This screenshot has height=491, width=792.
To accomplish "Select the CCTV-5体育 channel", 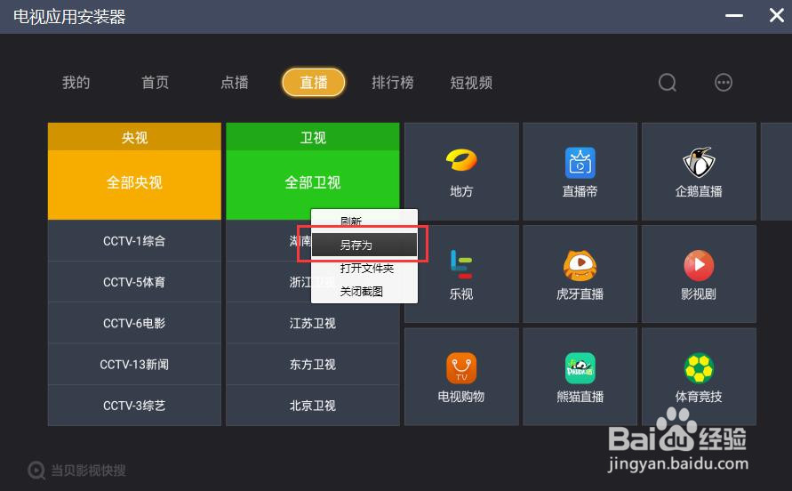I will pyautogui.click(x=134, y=282).
